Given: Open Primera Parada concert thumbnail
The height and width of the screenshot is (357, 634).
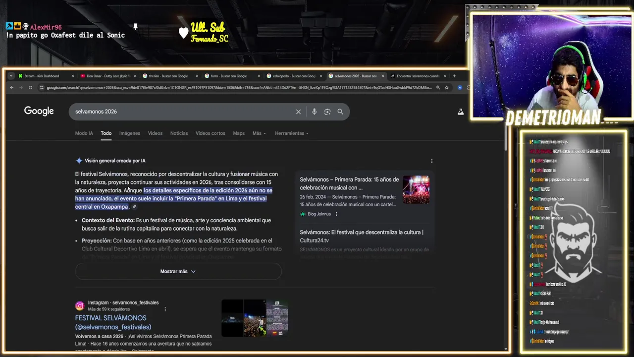Looking at the screenshot, I should pyautogui.click(x=416, y=189).
